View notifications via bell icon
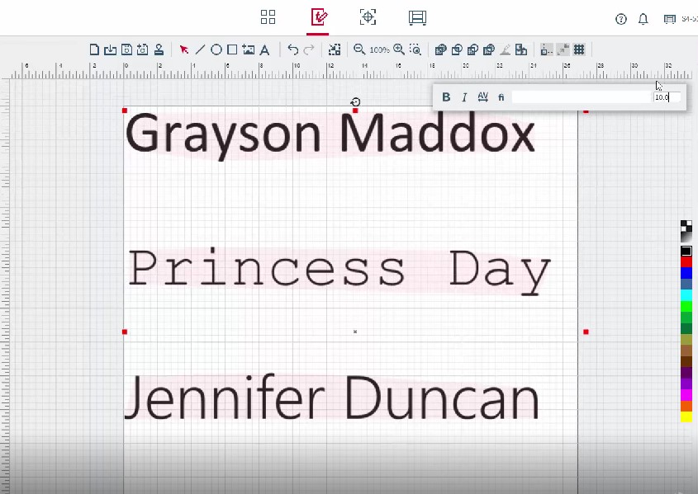This screenshot has width=698, height=494. click(x=643, y=19)
